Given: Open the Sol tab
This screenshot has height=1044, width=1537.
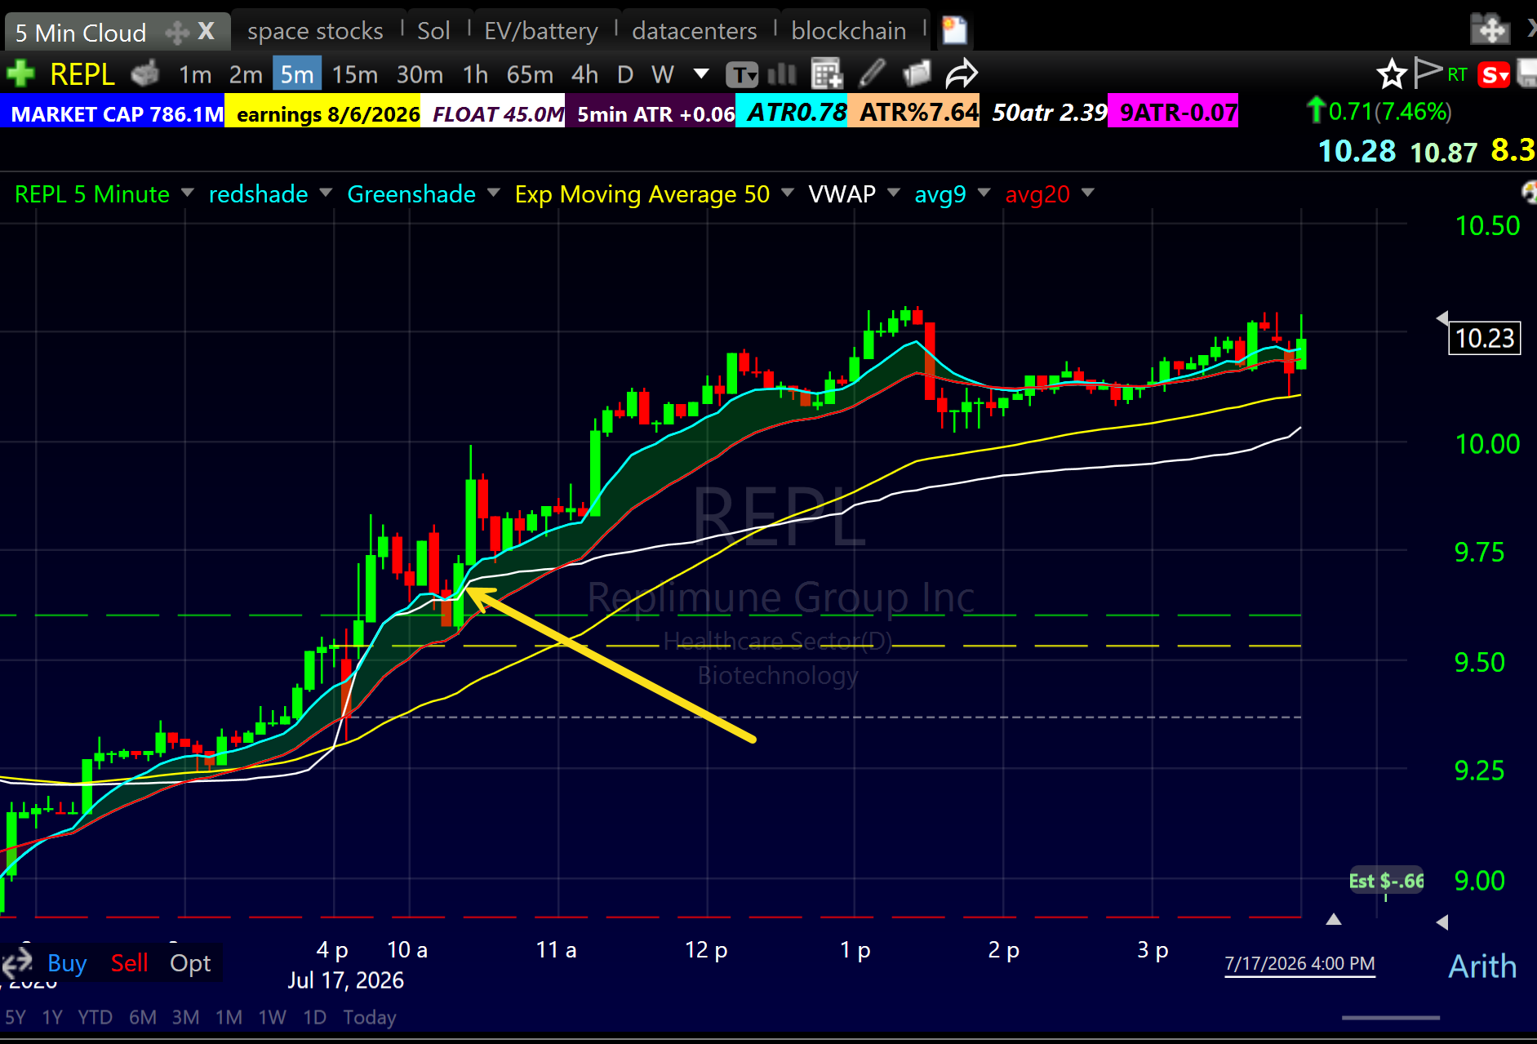Looking at the screenshot, I should click(433, 31).
